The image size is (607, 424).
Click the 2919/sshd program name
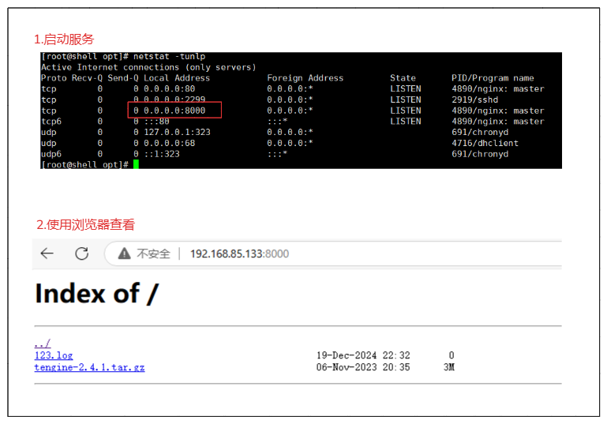click(474, 100)
